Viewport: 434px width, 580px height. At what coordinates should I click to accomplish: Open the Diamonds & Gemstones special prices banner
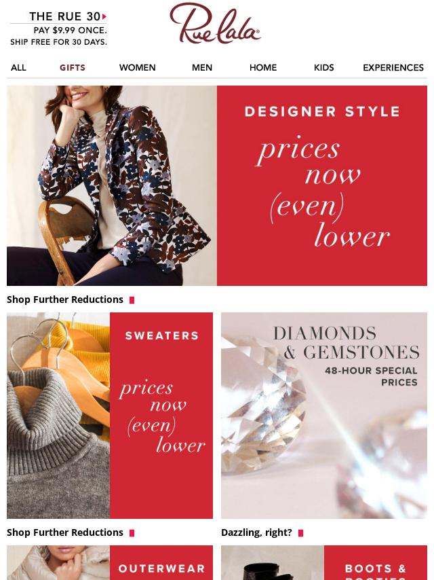click(x=324, y=416)
